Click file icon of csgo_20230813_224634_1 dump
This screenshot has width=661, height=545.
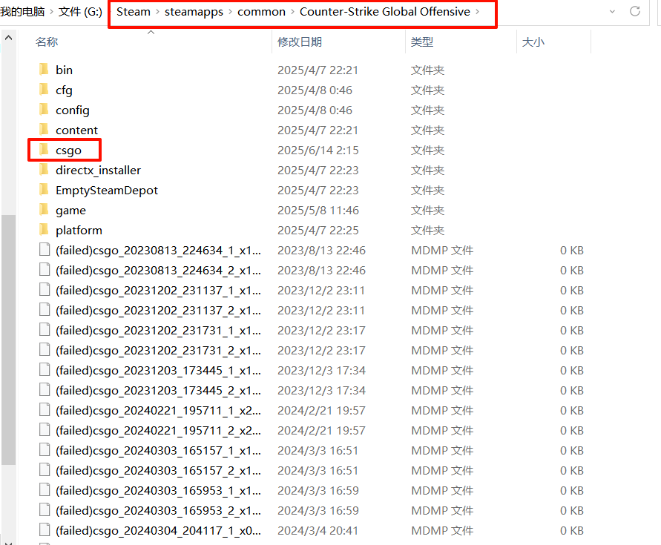(x=45, y=250)
